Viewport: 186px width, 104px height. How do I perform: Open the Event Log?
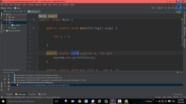tap(177, 94)
